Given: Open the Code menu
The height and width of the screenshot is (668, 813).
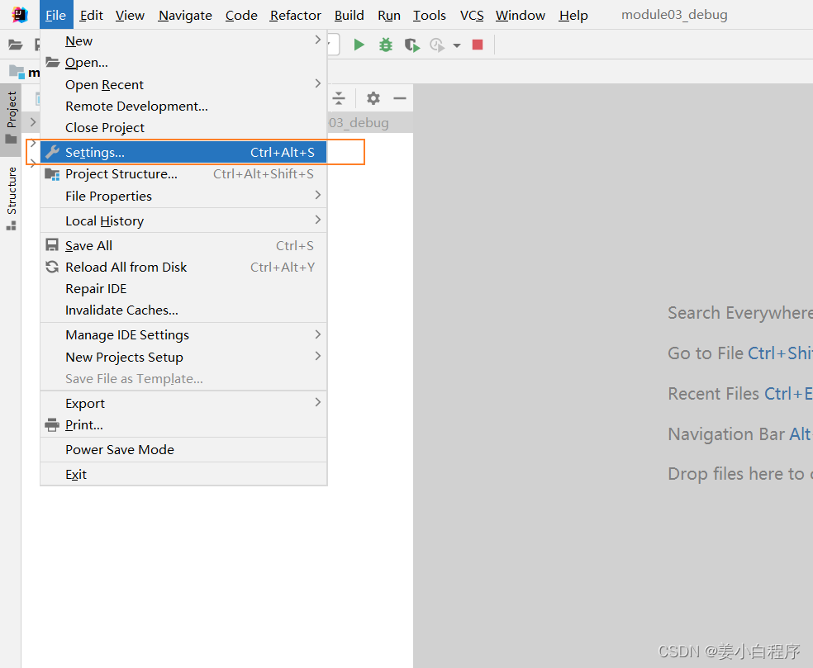Looking at the screenshot, I should pyautogui.click(x=241, y=16).
